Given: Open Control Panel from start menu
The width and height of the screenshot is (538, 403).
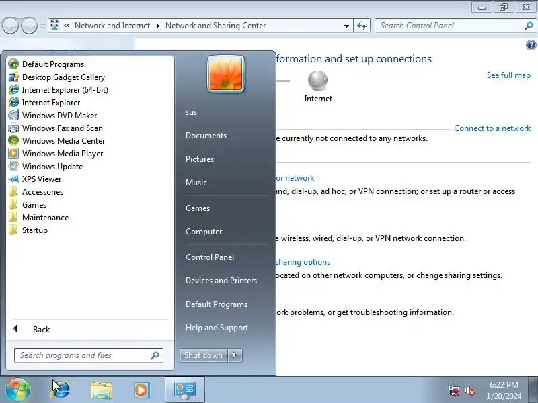Looking at the screenshot, I should (210, 257).
